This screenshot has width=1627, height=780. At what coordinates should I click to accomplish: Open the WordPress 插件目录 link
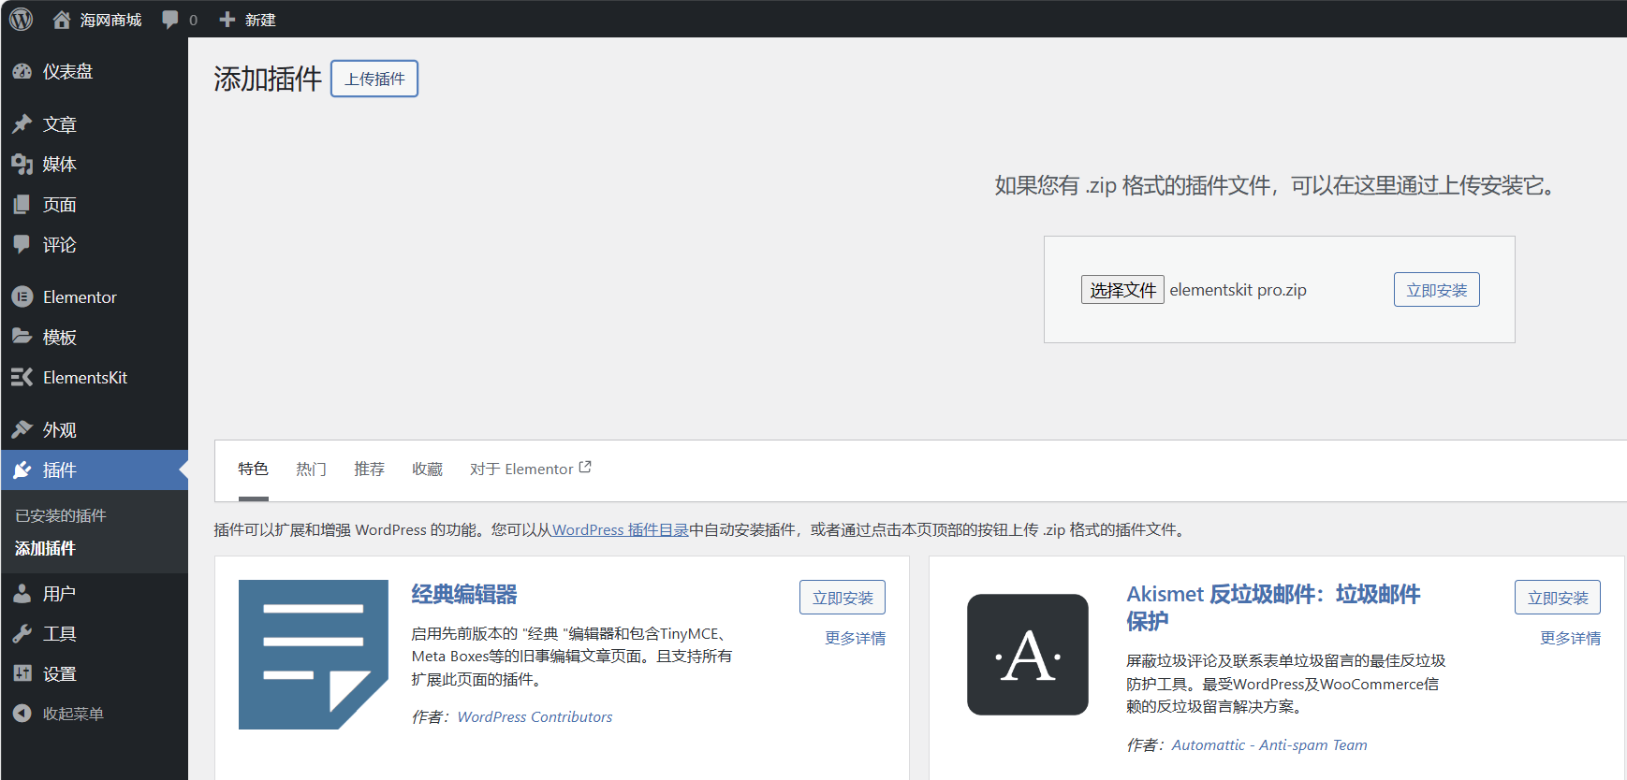point(621,529)
